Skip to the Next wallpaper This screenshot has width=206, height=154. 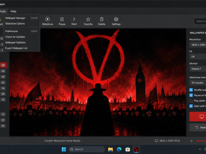(x=74, y=21)
